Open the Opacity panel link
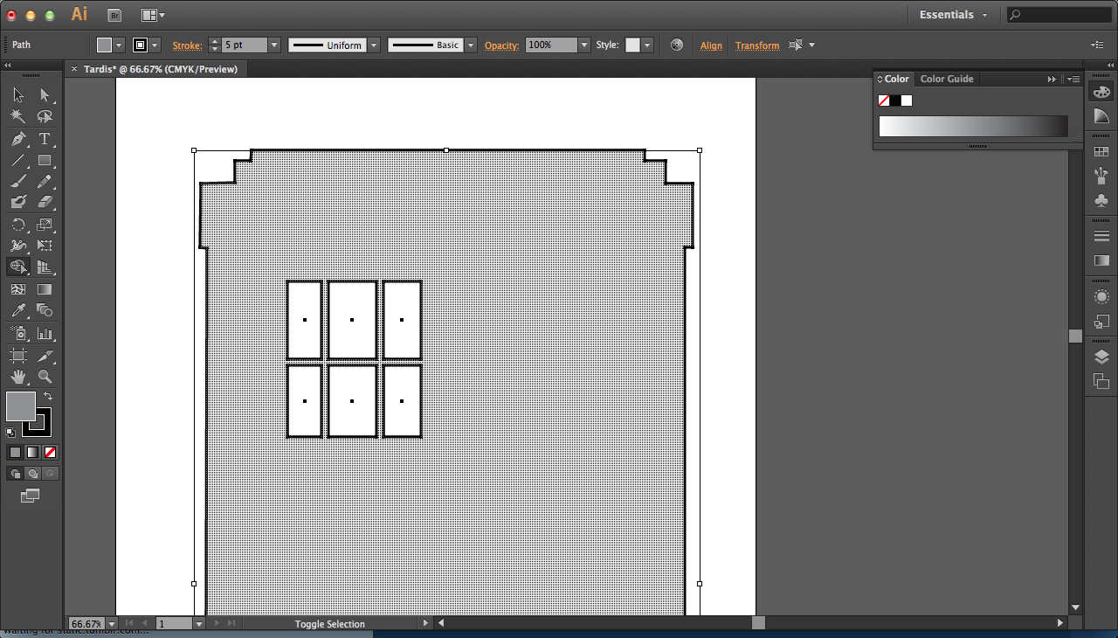 [x=501, y=45]
